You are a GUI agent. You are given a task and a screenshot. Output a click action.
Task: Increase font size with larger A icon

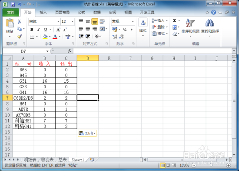coord(58,30)
